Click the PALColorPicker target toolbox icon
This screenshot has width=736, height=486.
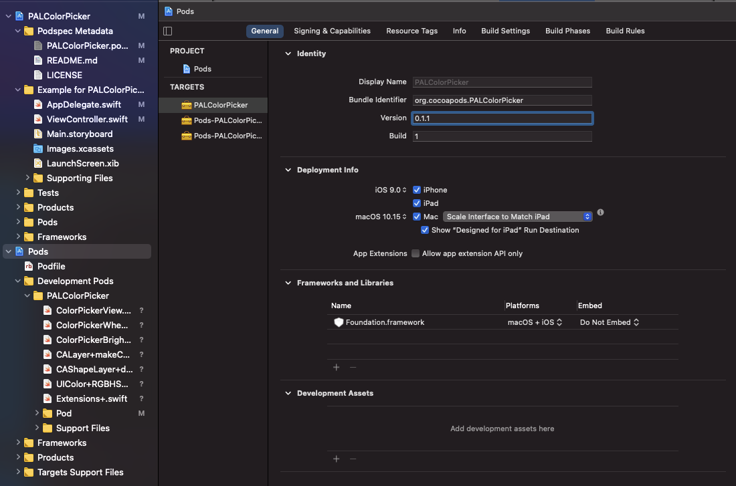pyautogui.click(x=187, y=105)
